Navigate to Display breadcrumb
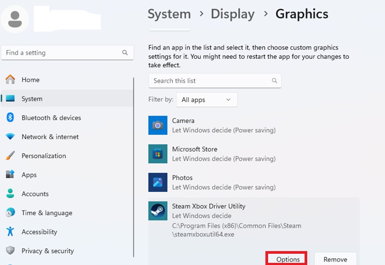Image resolution: width=385 pixels, height=265 pixels. click(233, 14)
